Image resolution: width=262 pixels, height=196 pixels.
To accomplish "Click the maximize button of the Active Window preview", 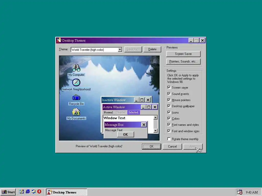I will pos(149,107).
